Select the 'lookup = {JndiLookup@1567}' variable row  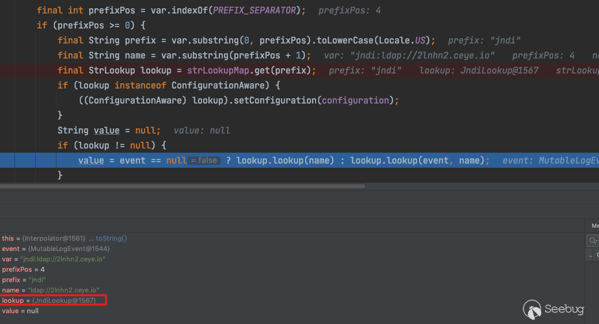click(x=49, y=300)
